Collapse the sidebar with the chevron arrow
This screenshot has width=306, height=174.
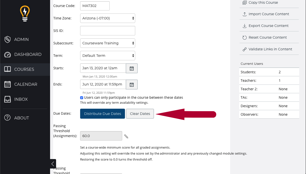(x=53, y=164)
